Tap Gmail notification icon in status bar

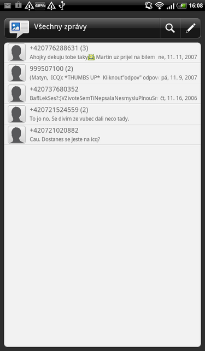pos(7,5)
